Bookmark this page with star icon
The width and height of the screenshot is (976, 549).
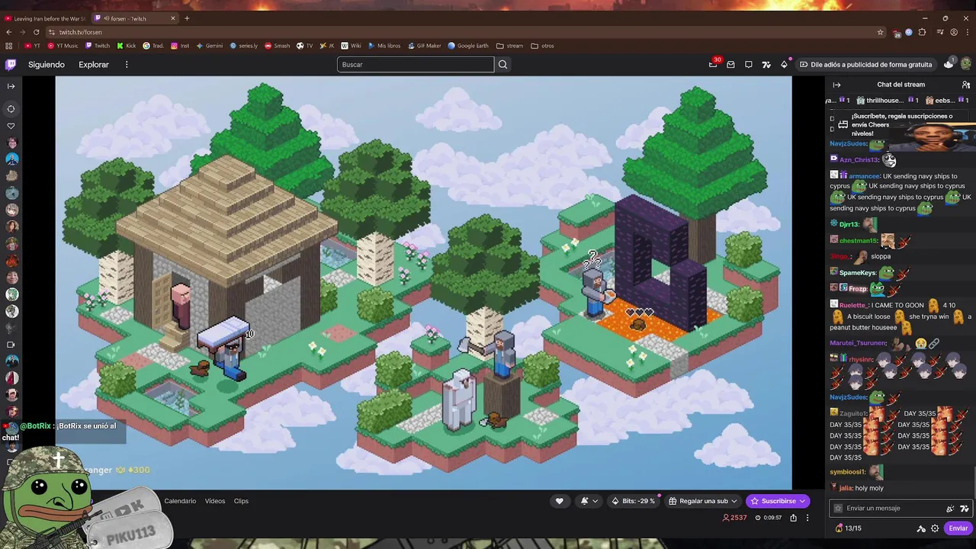pos(880,32)
